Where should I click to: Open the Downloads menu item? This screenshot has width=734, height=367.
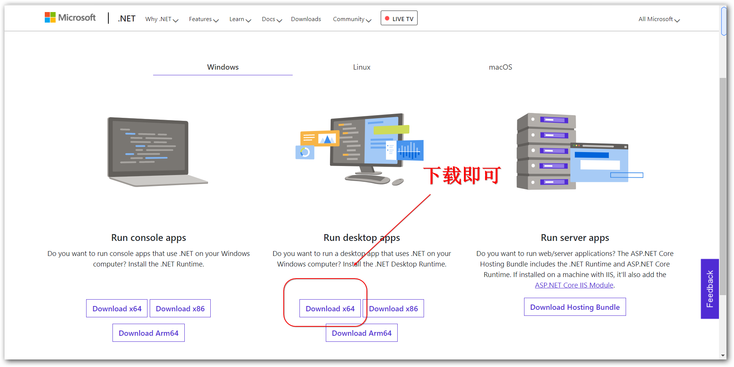point(306,19)
